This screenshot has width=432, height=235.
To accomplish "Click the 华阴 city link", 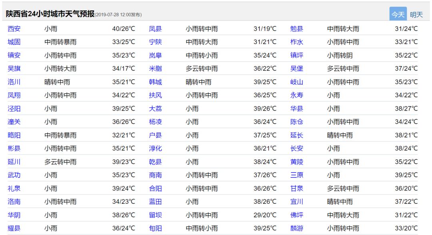I will click(x=14, y=215).
